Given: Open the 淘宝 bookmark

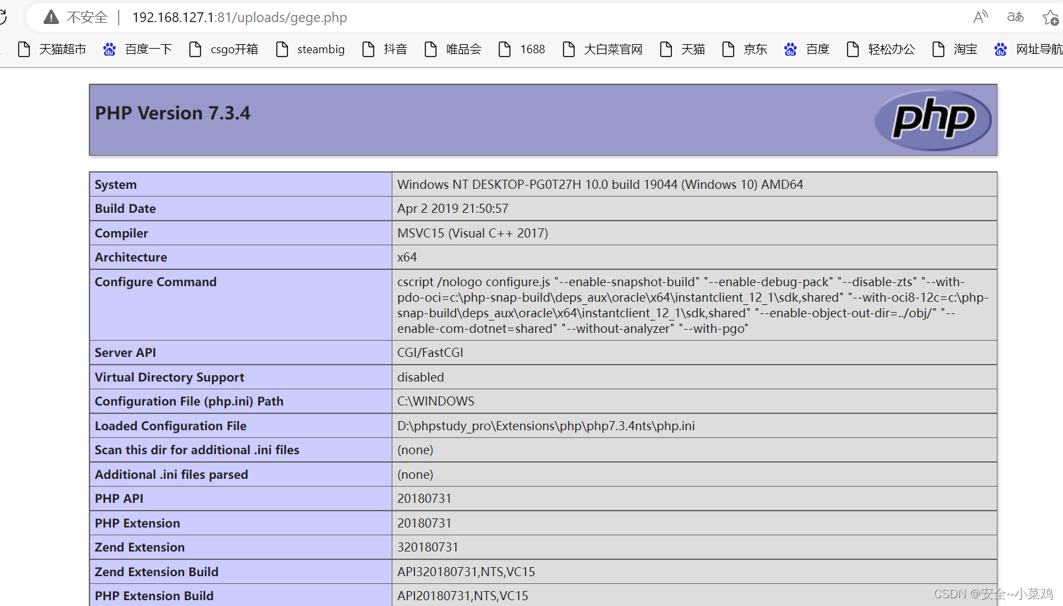Looking at the screenshot, I should pyautogui.click(x=955, y=49).
